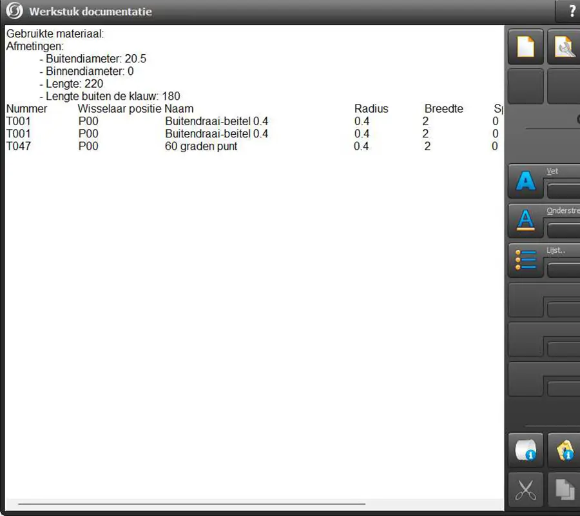Image resolution: width=580 pixels, height=516 pixels.
Task: Click 'Lengte buiten de klauw: 180'
Action: click(x=110, y=96)
